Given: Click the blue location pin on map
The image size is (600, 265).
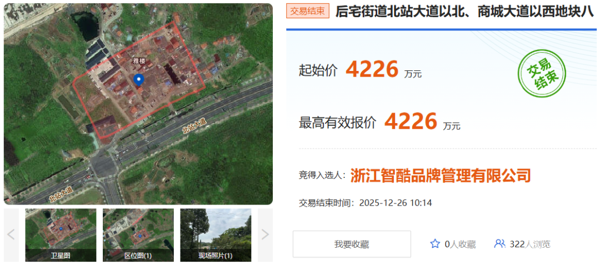Looking at the screenshot, I should tap(138, 80).
